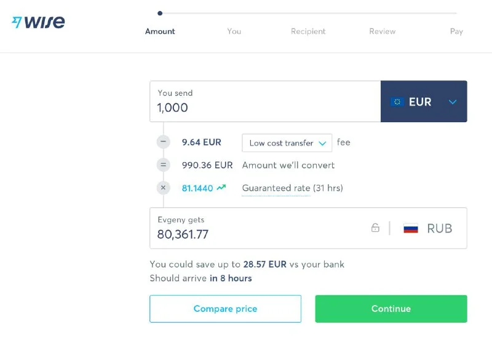Click the padlock icon beside RUB
The width and height of the screenshot is (492, 340).
click(x=375, y=228)
